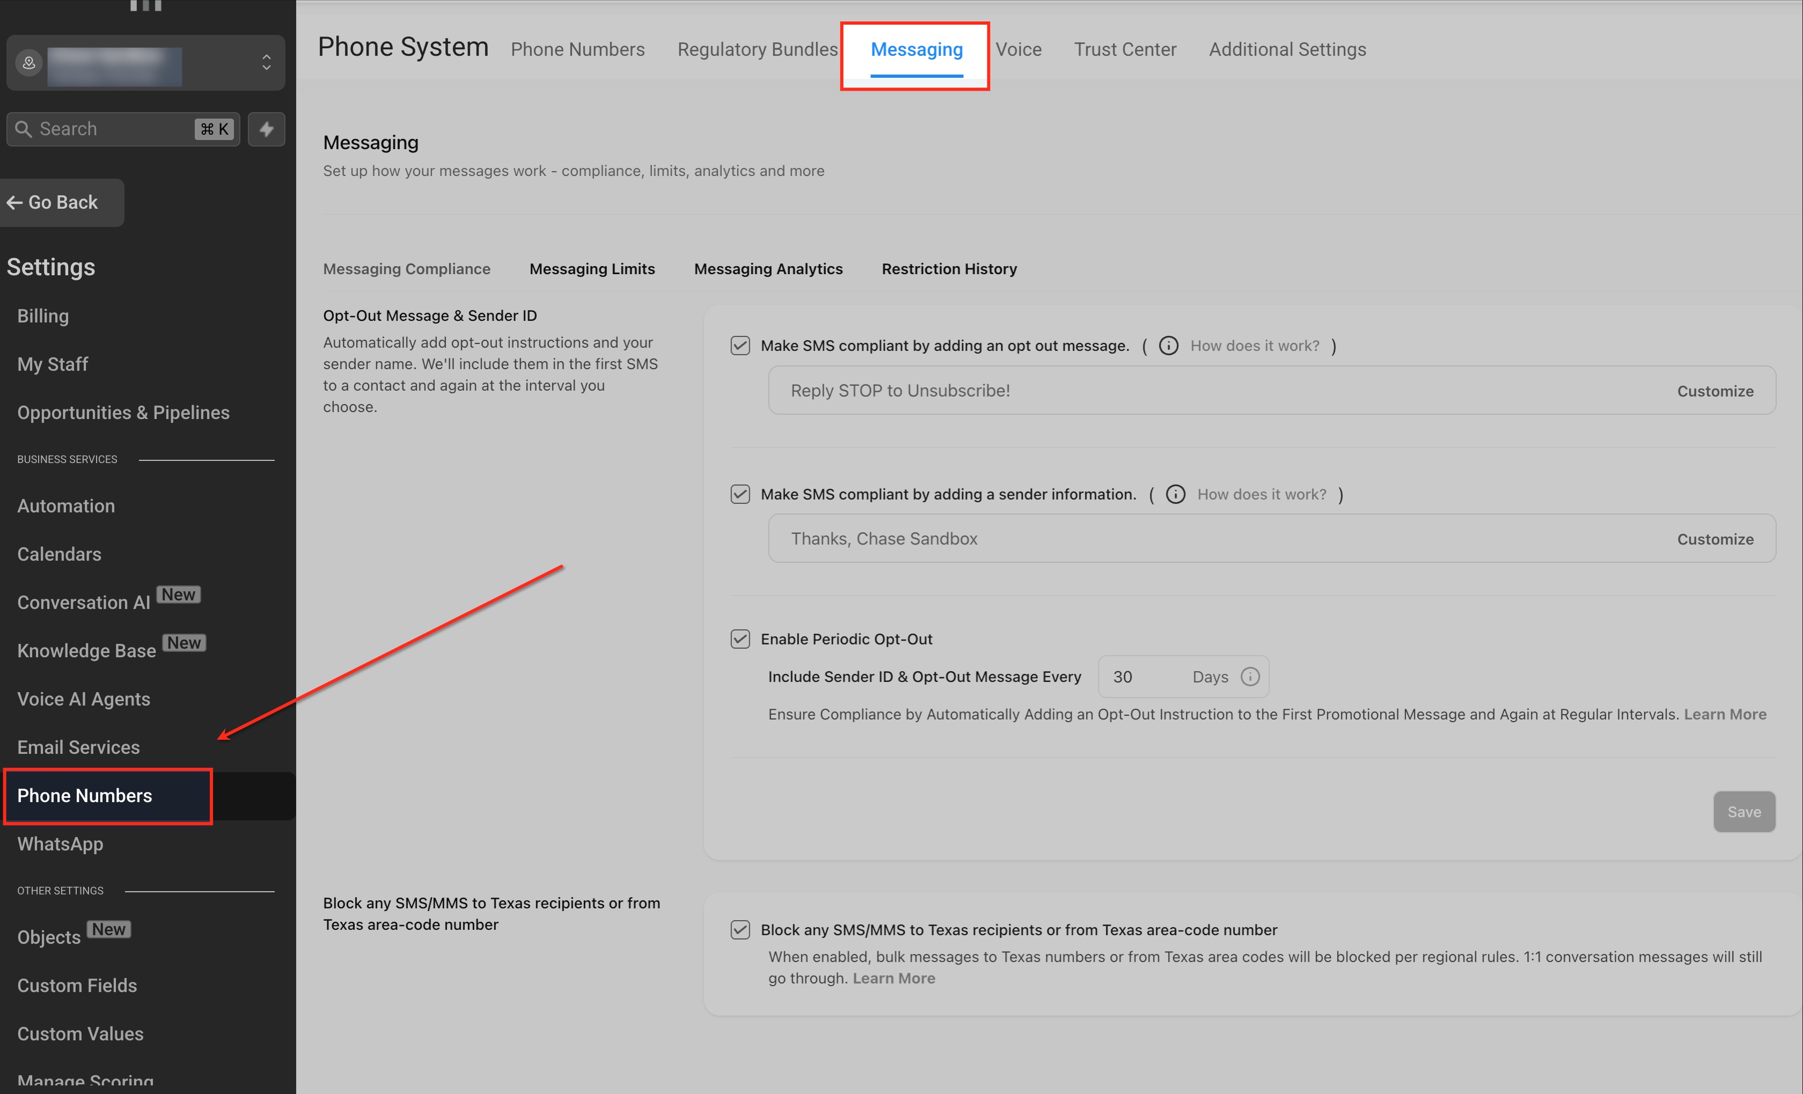1803x1094 pixels.
Task: Click info icon beside sender information option
Action: click(1175, 495)
